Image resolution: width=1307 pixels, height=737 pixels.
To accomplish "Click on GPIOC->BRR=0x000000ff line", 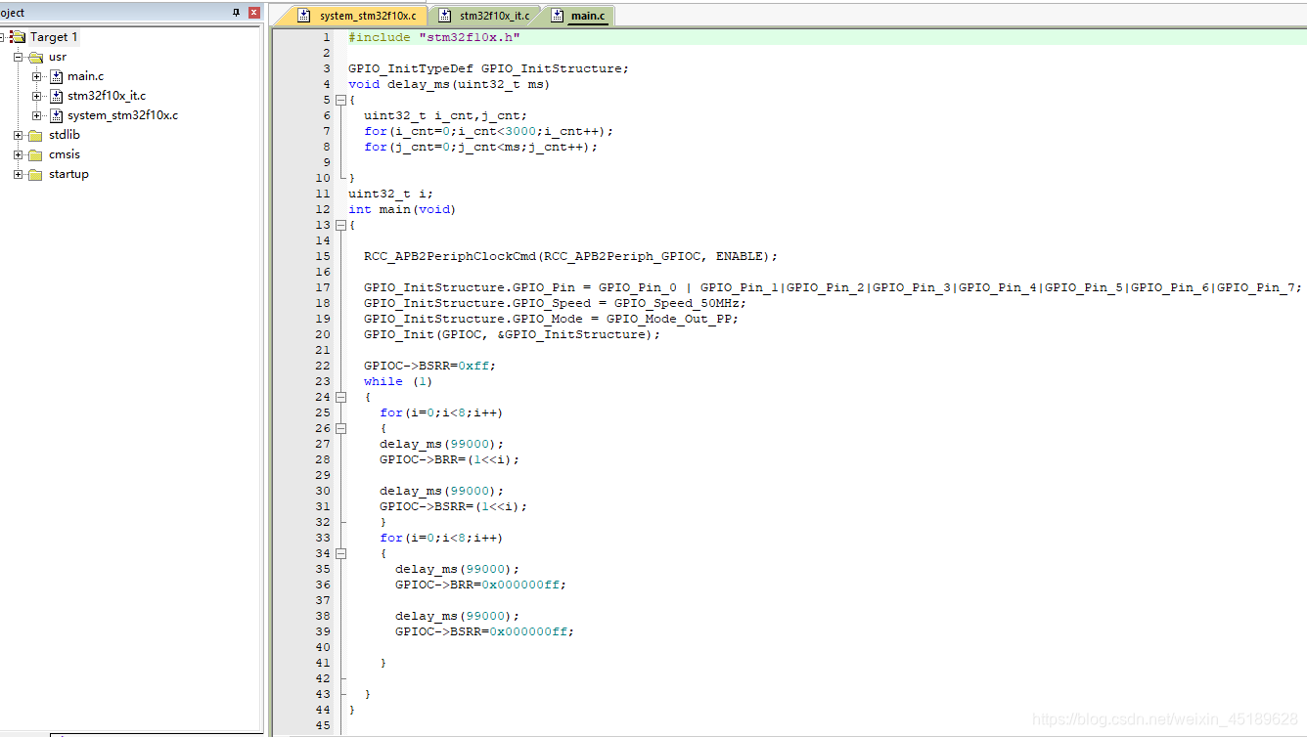I will tap(481, 585).
